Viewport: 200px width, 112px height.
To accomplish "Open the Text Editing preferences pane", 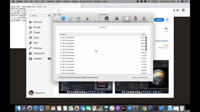I will coord(97,19).
